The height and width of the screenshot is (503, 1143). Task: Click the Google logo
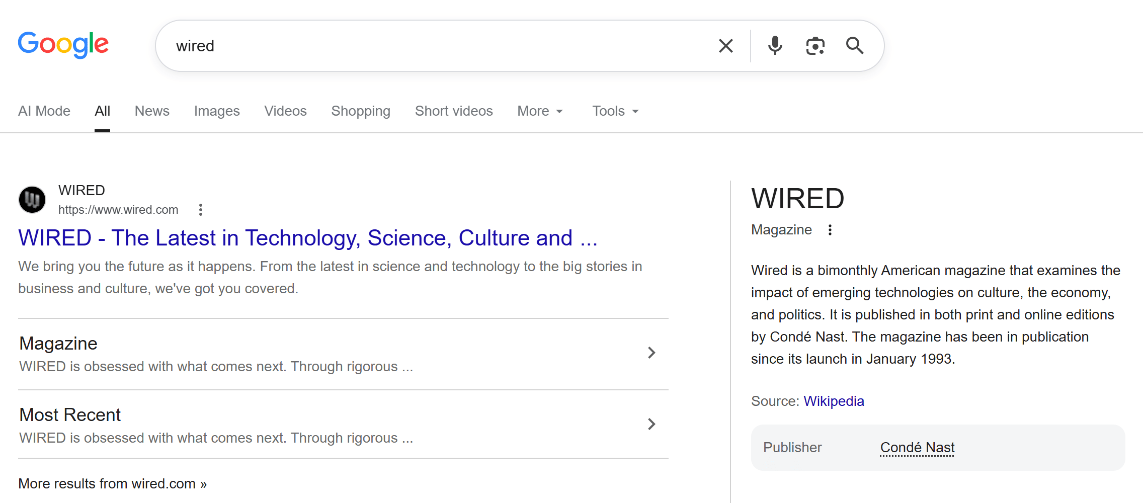[63, 45]
